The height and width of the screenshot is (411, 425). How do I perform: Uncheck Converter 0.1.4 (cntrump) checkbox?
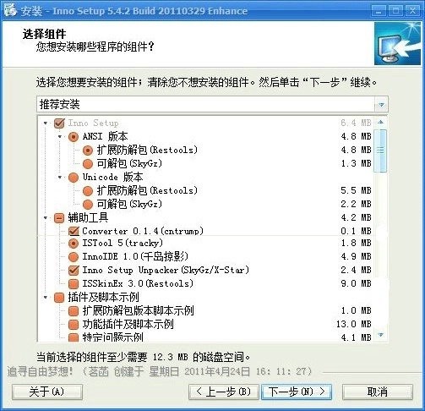pyautogui.click(x=74, y=231)
